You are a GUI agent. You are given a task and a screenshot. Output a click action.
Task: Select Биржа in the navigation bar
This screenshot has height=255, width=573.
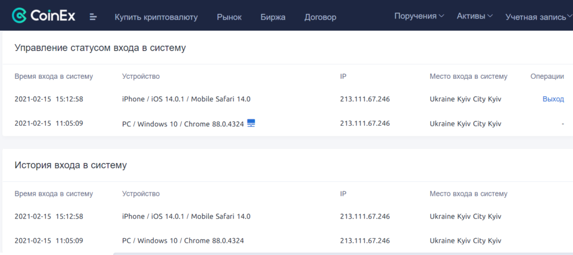[273, 17]
